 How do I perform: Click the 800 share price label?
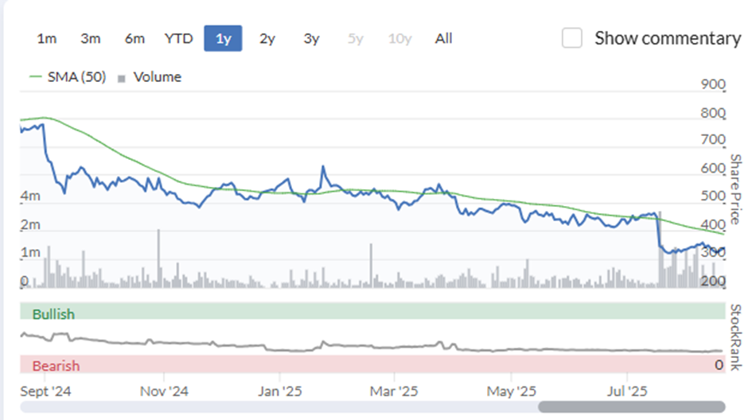click(x=713, y=113)
